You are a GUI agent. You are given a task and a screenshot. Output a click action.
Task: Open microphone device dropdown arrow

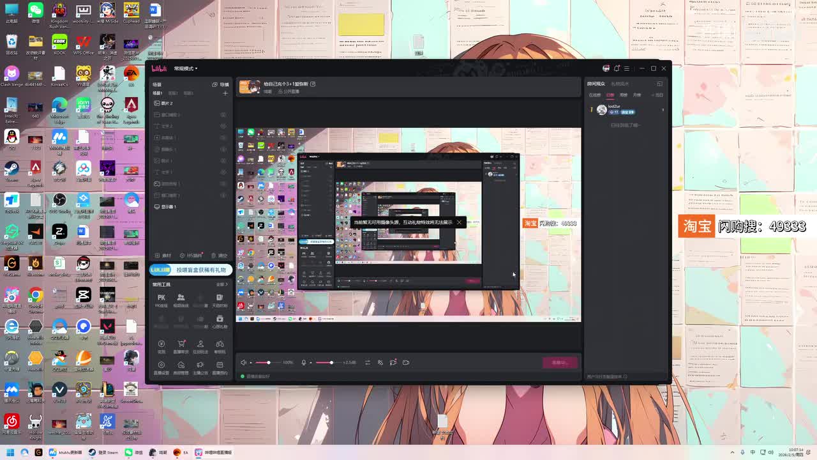(x=311, y=362)
